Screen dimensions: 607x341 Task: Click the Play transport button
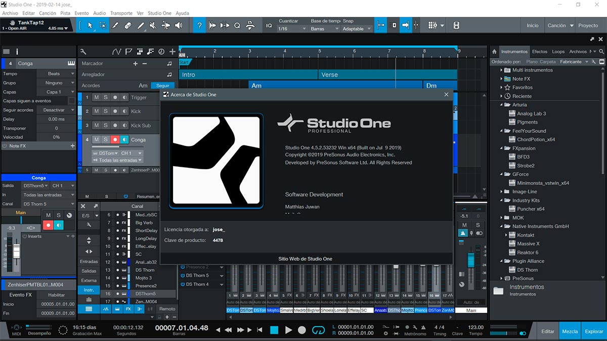pos(288,330)
